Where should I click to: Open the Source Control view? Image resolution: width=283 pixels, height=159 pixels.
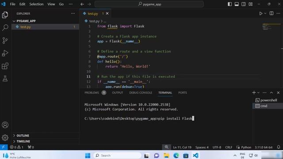[x=5, y=40]
